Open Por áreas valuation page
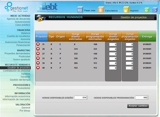The width and height of the screenshot is (160, 117). [x=25, y=111]
